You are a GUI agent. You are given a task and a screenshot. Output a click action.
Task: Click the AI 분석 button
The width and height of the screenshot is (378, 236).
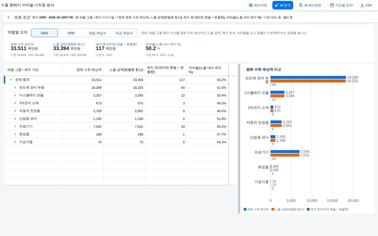tap(283, 5)
